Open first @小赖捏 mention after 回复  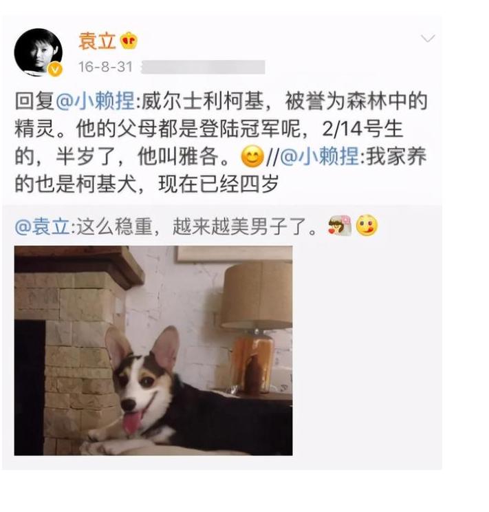96,100
